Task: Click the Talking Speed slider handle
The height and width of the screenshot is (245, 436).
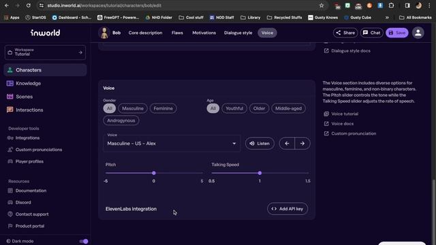Action: coord(260,173)
